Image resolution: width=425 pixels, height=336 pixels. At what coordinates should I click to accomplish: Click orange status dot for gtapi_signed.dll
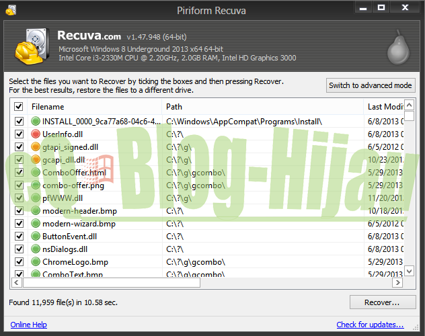[36, 146]
